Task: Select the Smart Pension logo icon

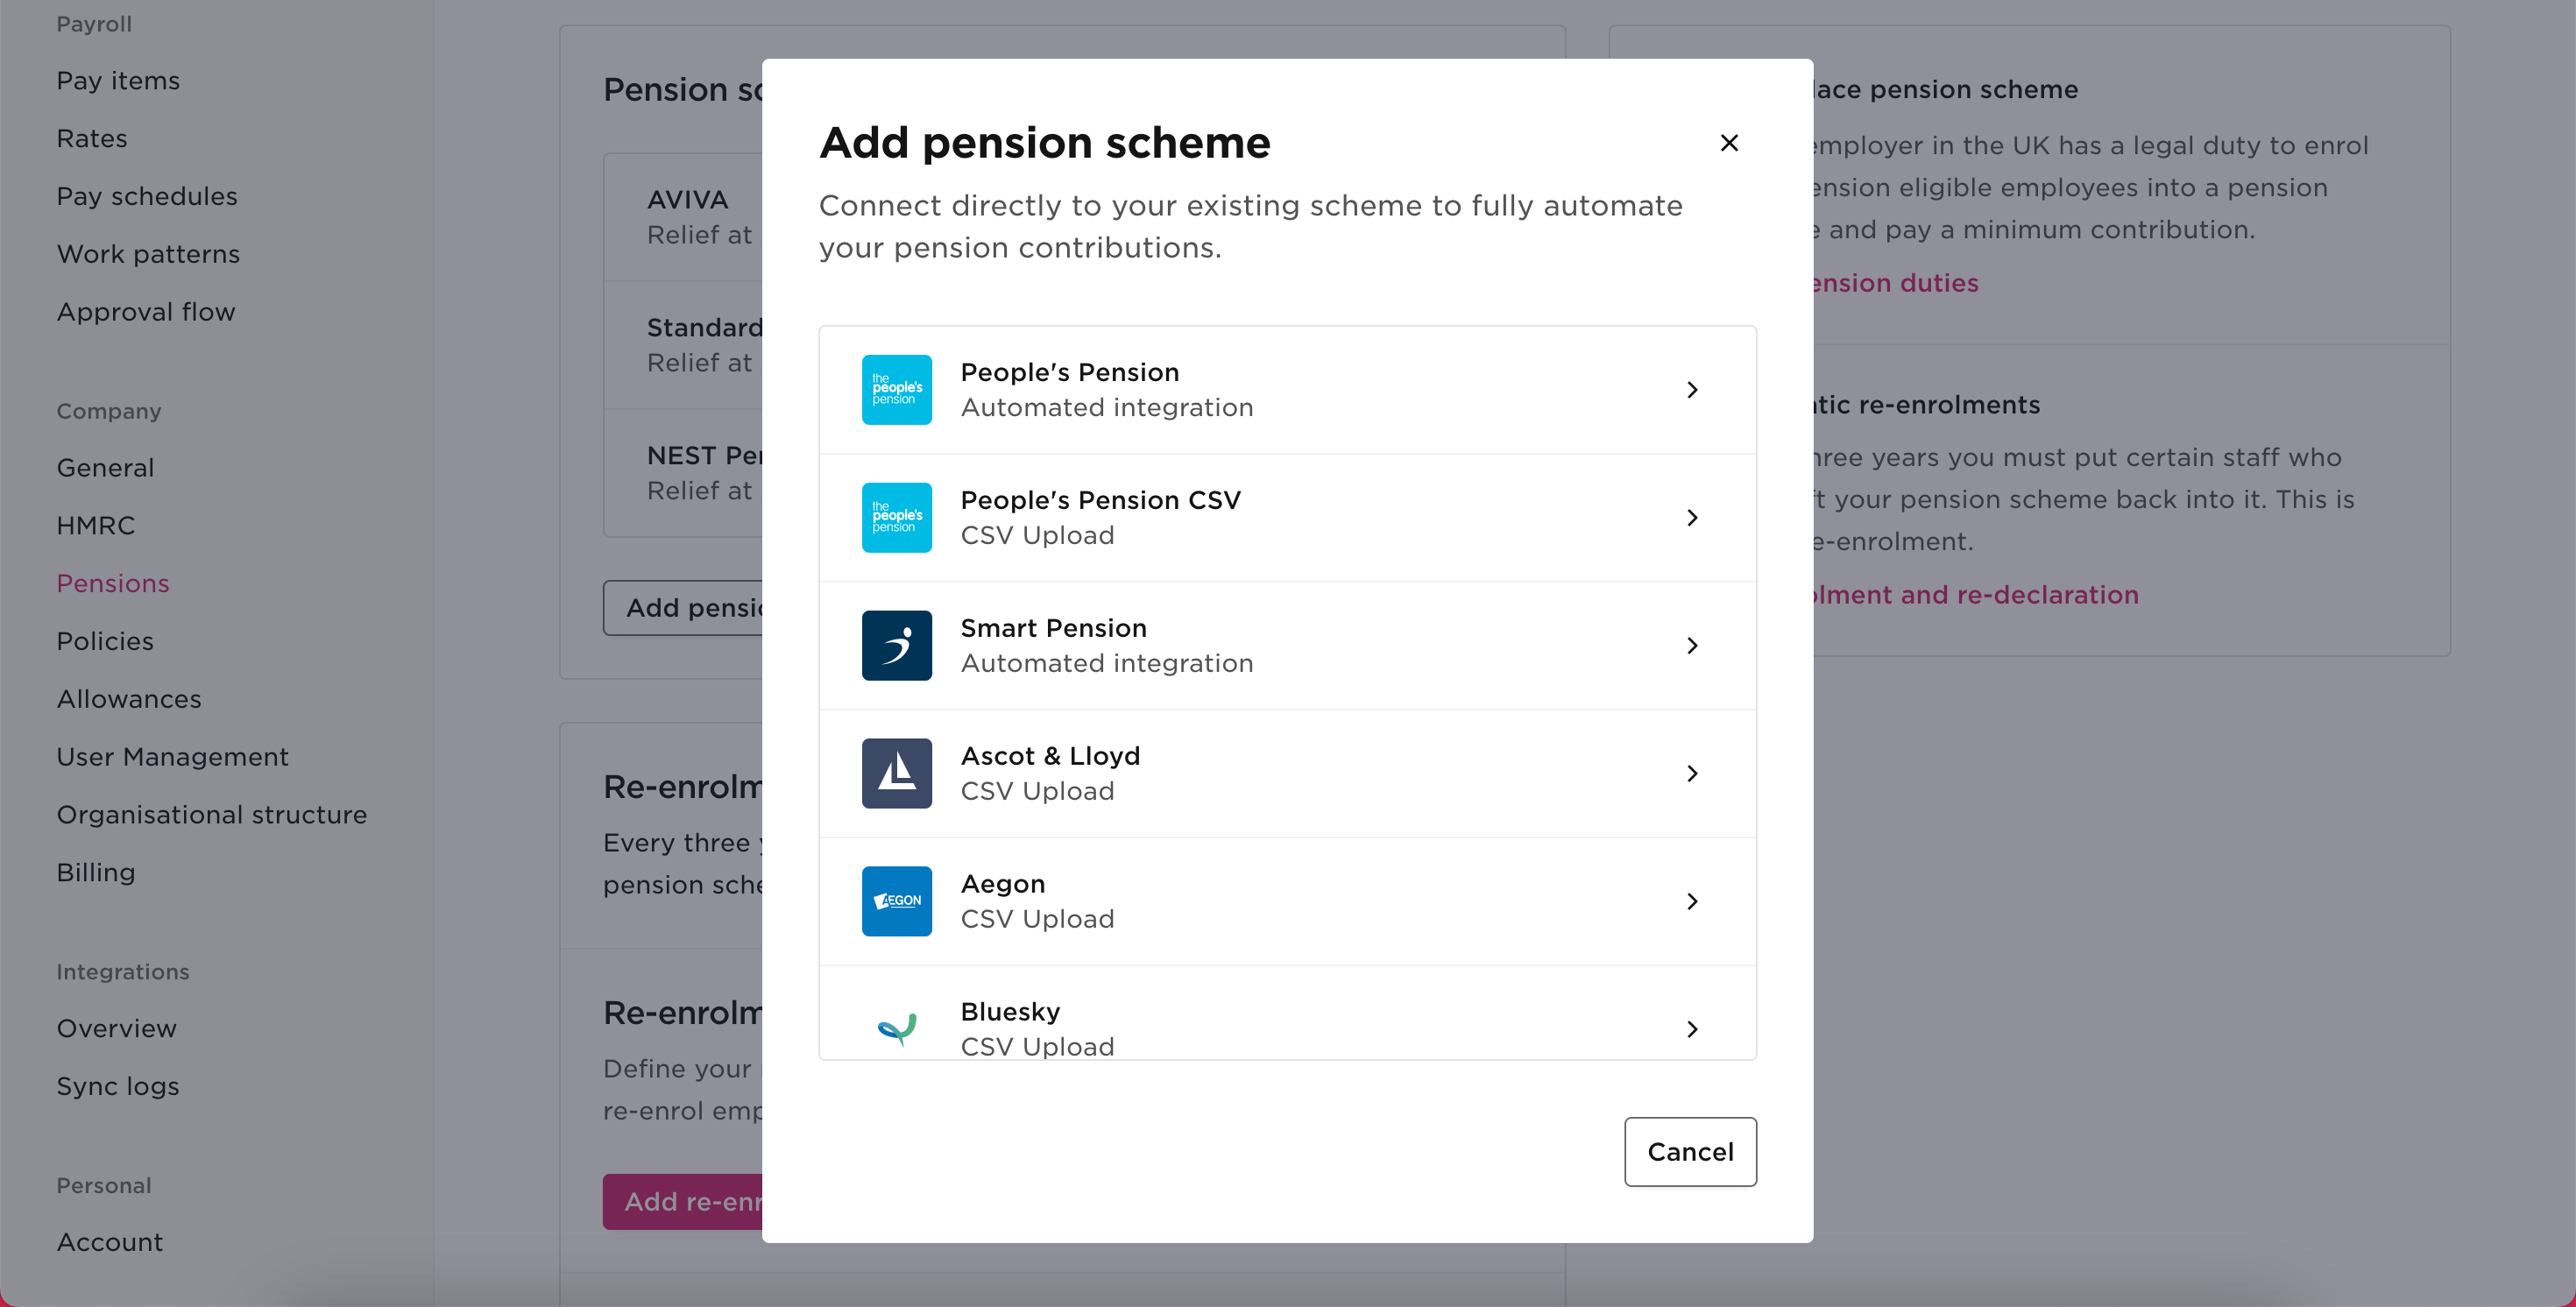Action: pos(896,645)
